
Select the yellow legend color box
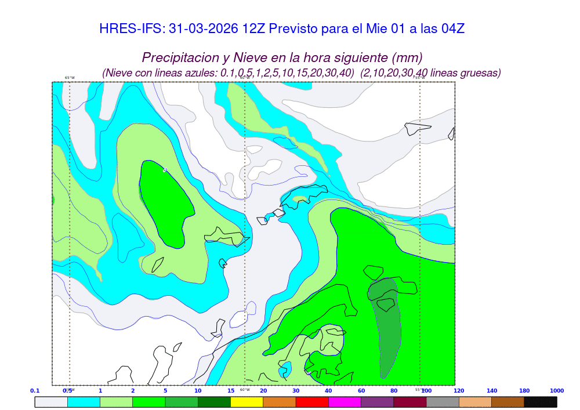246,401
